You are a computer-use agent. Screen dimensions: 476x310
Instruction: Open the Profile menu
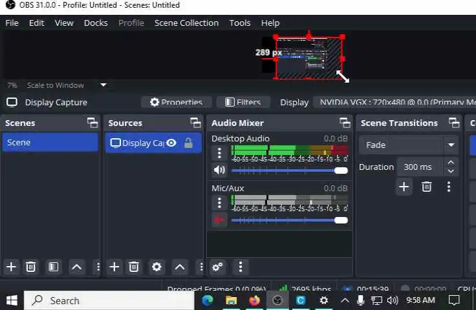[x=131, y=23]
